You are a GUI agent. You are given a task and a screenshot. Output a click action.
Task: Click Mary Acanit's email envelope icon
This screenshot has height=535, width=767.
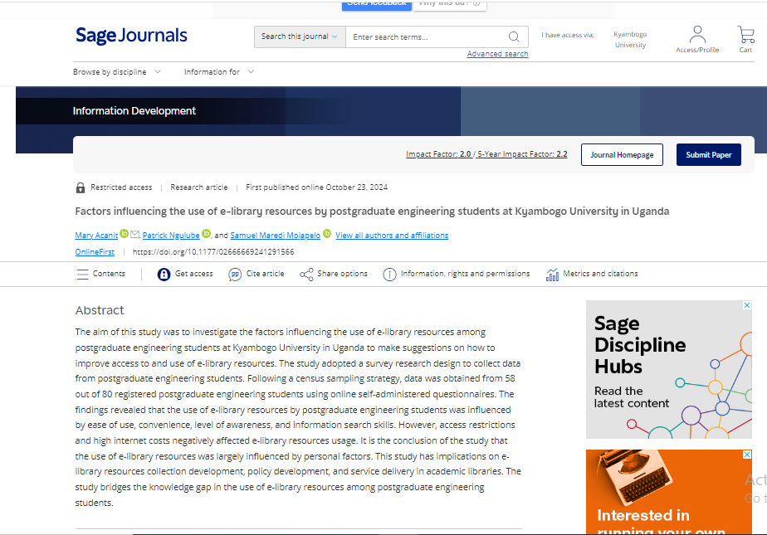pyautogui.click(x=134, y=235)
